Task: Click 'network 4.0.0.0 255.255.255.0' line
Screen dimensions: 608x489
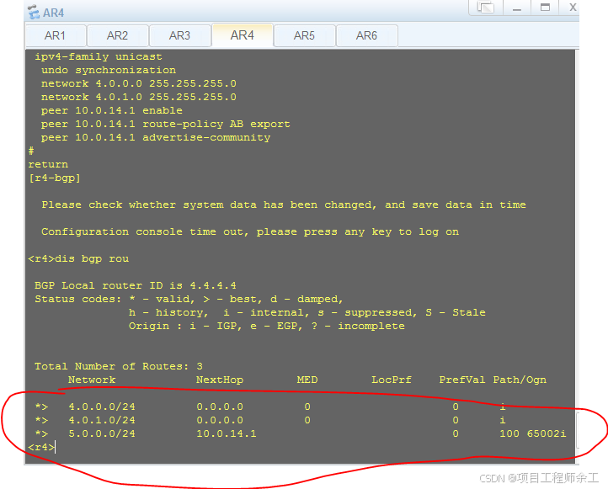Action: pyautogui.click(x=139, y=83)
